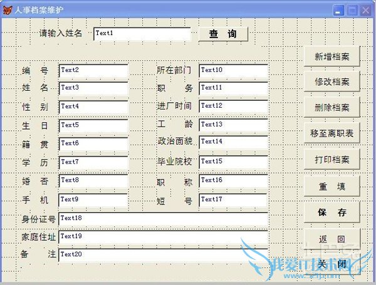Screen dimensions: 376x285
Task: Click the 毕业院校 field Text15
Action: pos(233,162)
